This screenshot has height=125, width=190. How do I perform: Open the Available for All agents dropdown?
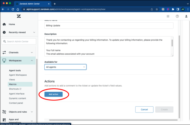click(66, 67)
